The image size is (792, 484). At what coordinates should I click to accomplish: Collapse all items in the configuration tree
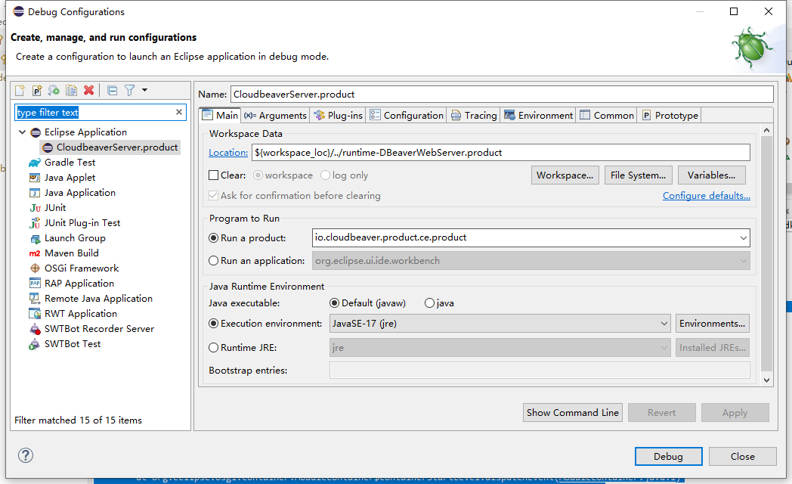point(110,89)
